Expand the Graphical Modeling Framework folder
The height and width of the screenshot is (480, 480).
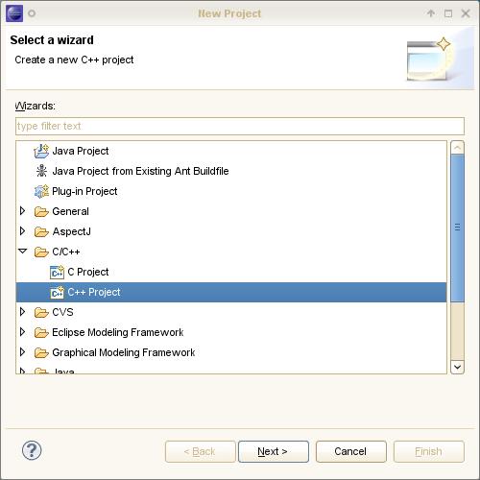pyautogui.click(x=22, y=352)
